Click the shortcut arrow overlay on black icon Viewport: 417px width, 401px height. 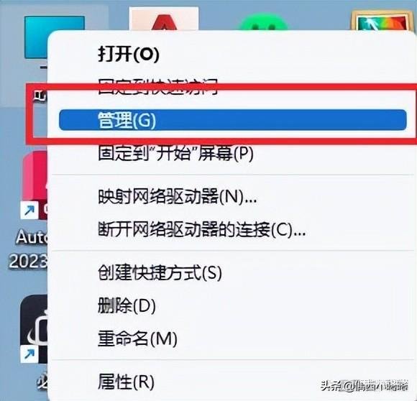[29, 354]
